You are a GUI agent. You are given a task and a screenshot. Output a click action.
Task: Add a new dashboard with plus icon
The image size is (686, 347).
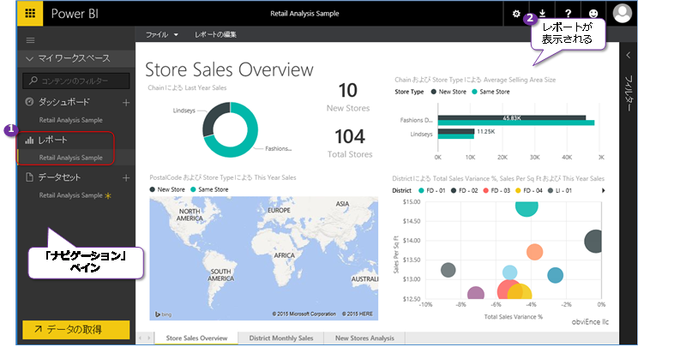click(x=126, y=102)
